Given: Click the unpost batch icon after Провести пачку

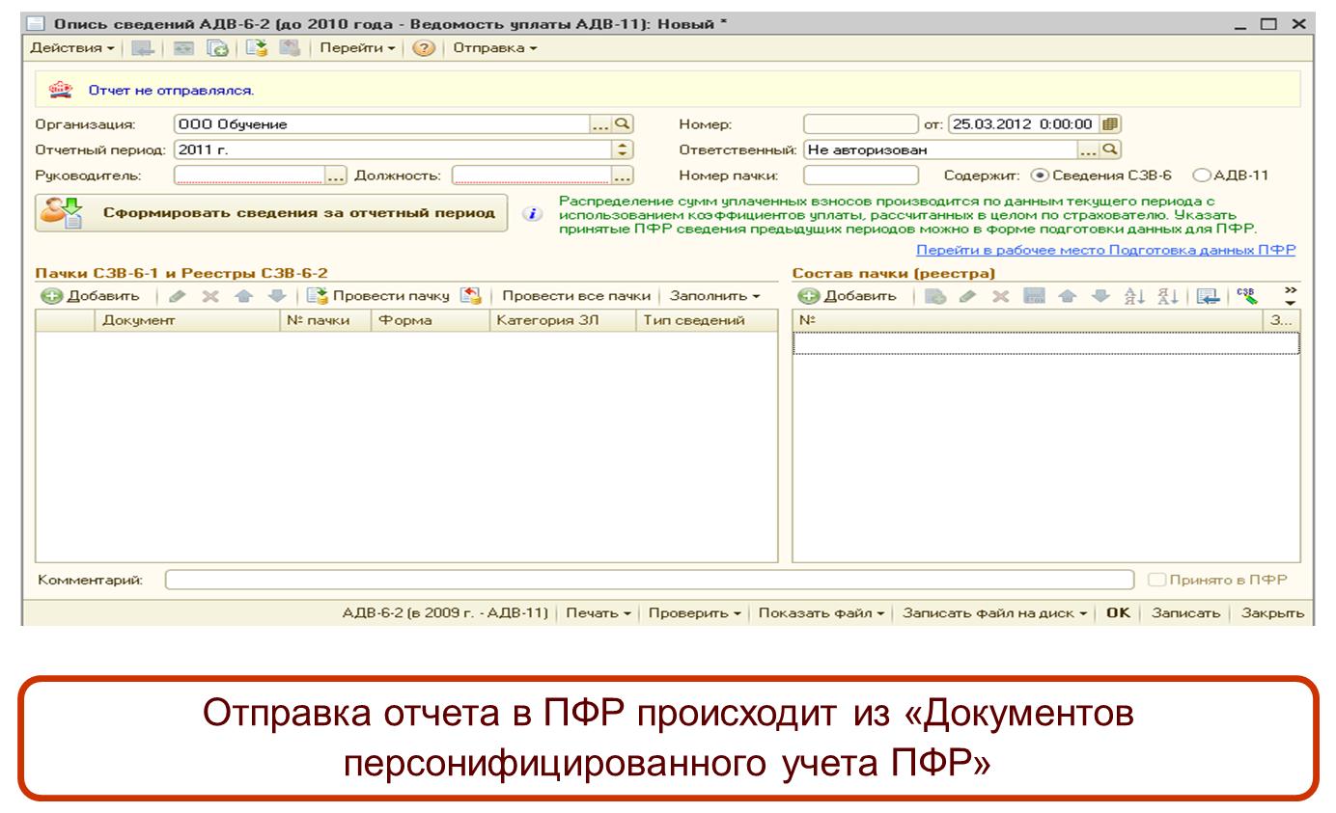Looking at the screenshot, I should click(x=470, y=296).
